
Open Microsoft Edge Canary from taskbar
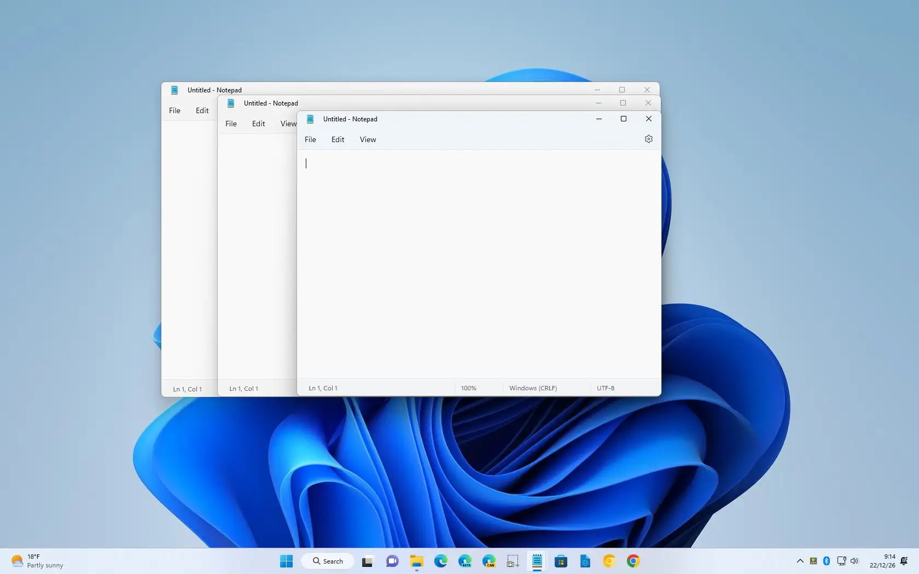pos(489,561)
